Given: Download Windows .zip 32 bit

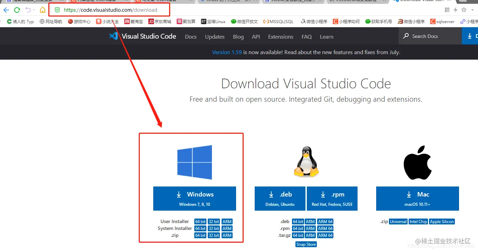Looking at the screenshot, I should (214, 235).
